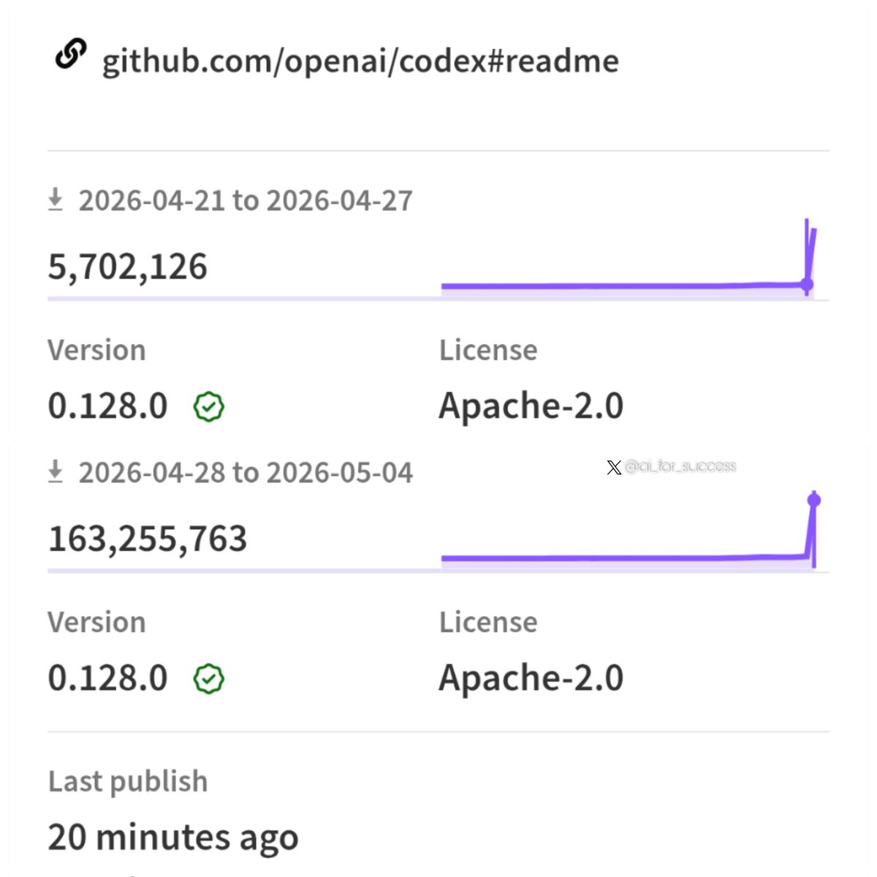Click the Apache-2.0 license under the second downloads chart
Screen dimensions: 877x877
531,677
